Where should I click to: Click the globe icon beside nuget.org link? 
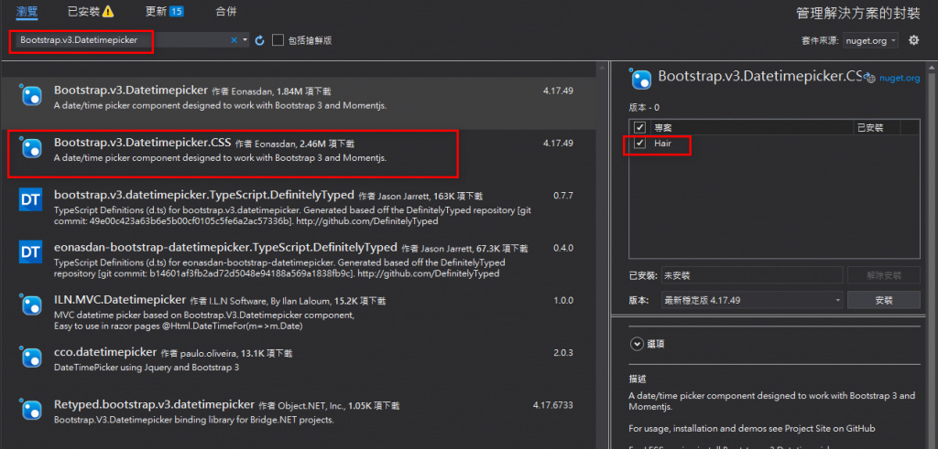[871, 79]
